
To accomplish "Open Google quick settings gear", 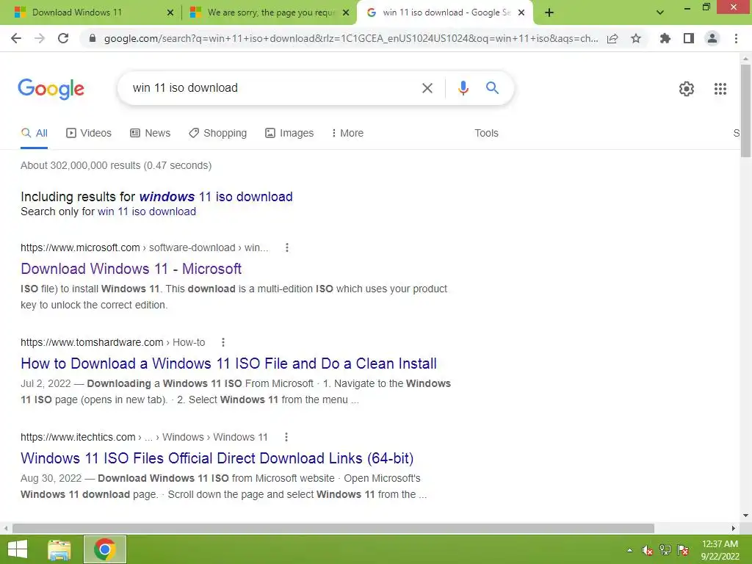I will pyautogui.click(x=687, y=89).
